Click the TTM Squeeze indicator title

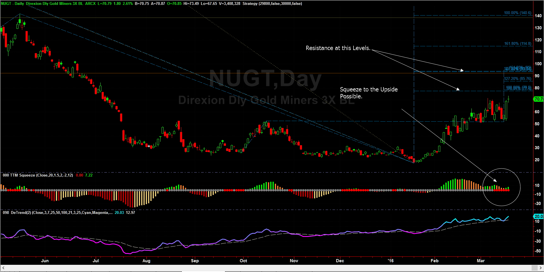pyautogui.click(x=37, y=175)
